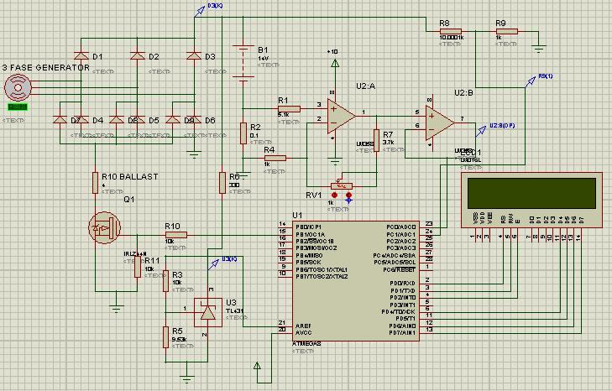Select resistor R1 at op-amp input
612x391 pixels.
[x=290, y=109]
